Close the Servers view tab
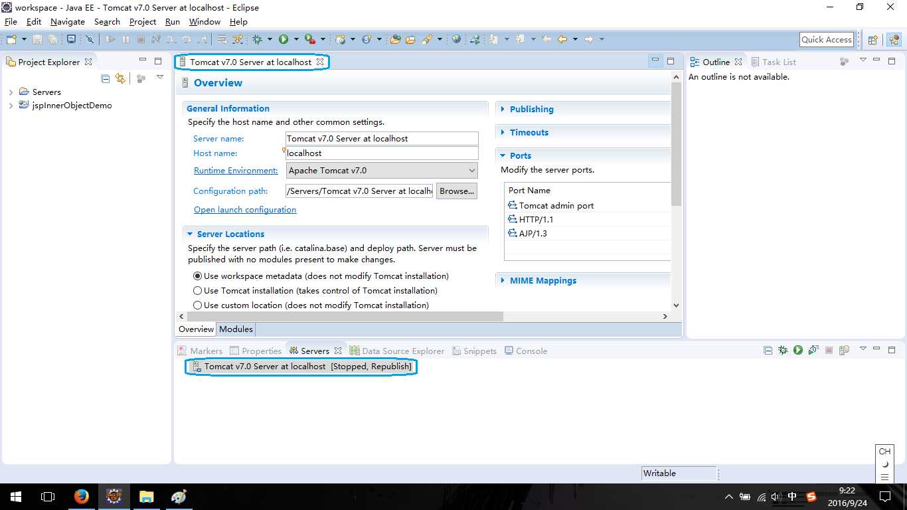907x510 pixels. pos(337,351)
